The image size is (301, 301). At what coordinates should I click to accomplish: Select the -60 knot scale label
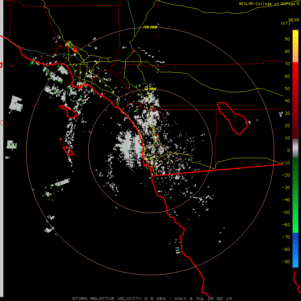pyautogui.click(x=286, y=225)
